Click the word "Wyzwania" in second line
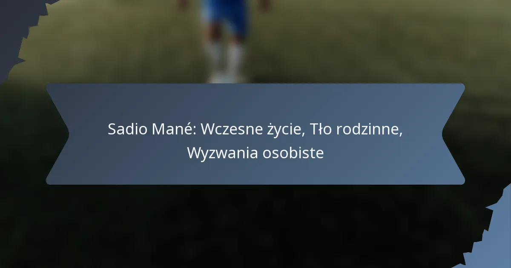 pos(223,153)
